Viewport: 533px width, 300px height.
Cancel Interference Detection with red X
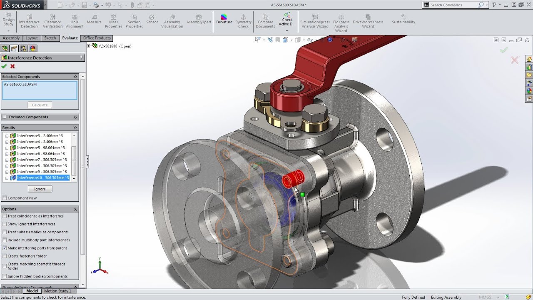tap(12, 66)
